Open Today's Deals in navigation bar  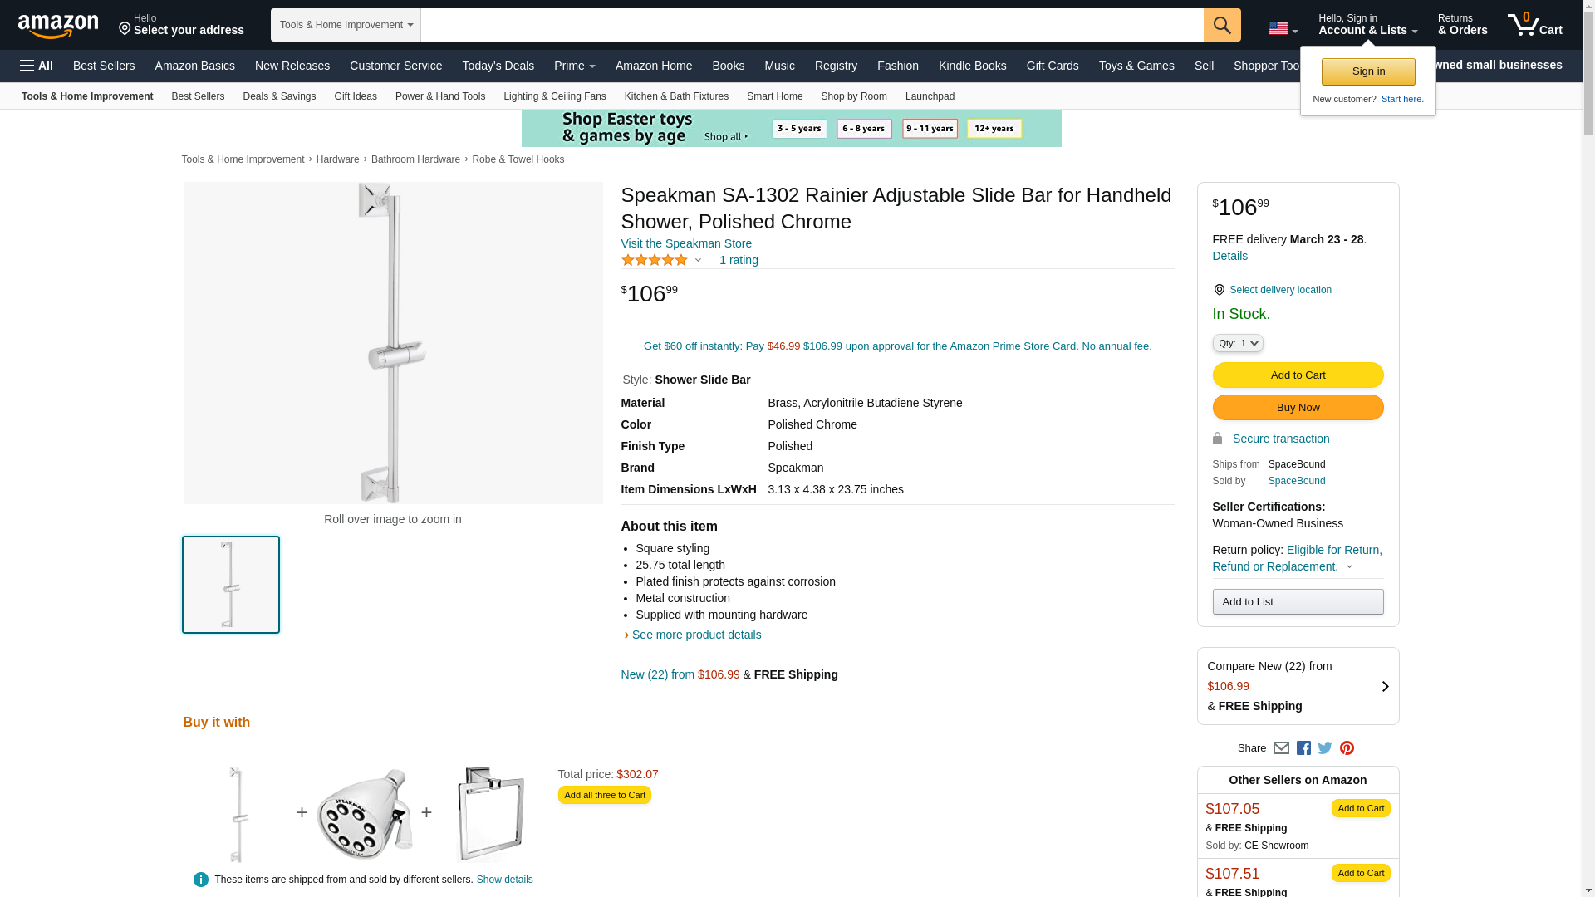tap(498, 66)
